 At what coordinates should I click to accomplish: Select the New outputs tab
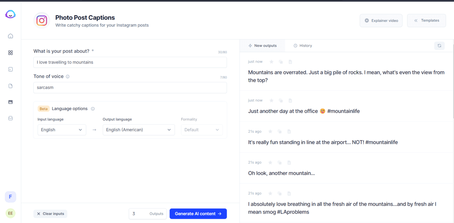point(262,46)
